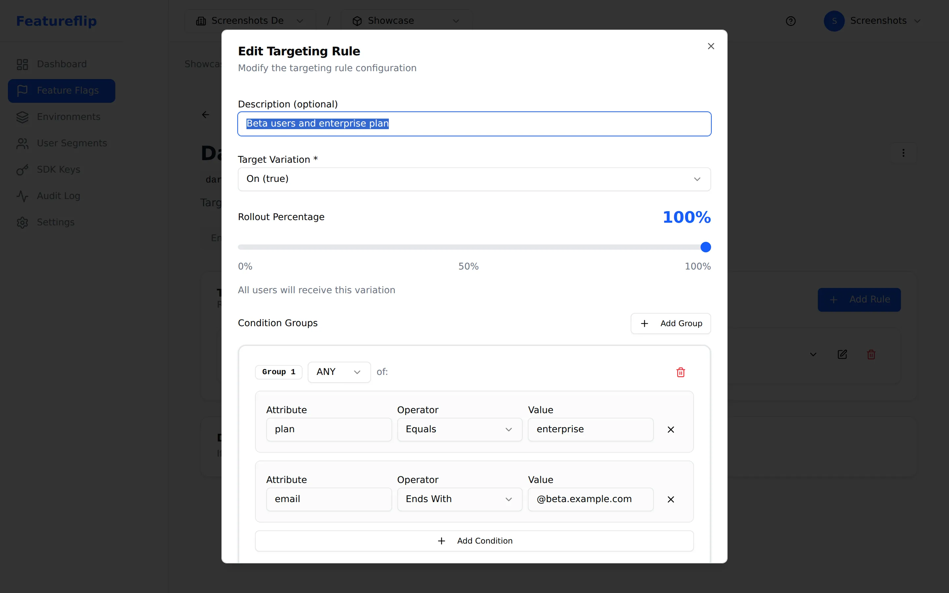Close the Edit Targeting Rule dialog
Viewport: 949px width, 593px height.
(x=710, y=46)
